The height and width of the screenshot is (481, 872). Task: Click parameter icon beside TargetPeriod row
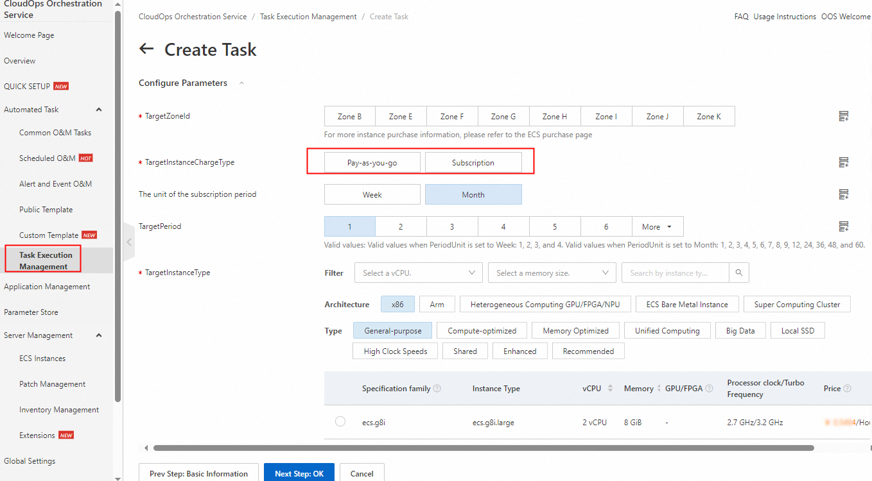click(844, 226)
